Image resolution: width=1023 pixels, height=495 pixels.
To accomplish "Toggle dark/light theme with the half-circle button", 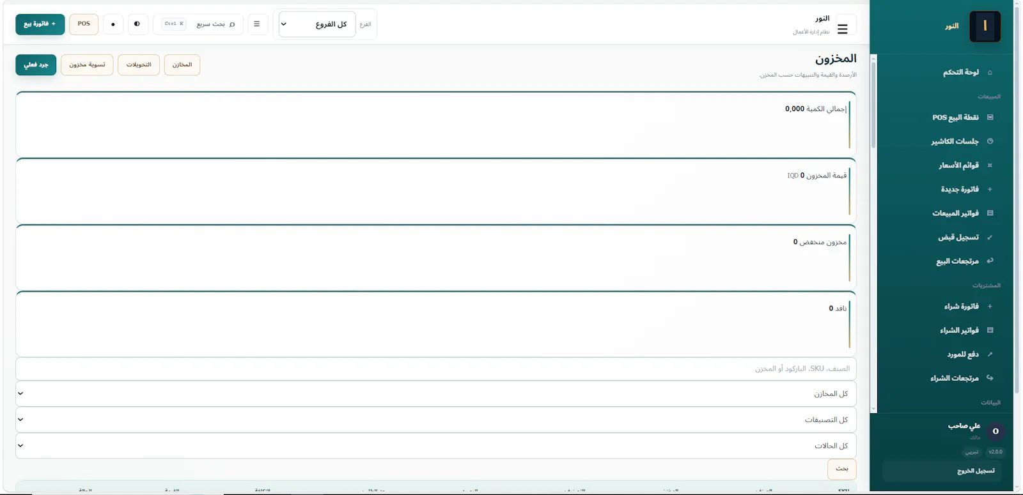I will click(137, 24).
